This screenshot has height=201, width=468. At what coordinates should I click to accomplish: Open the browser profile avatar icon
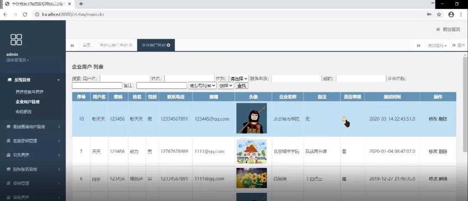pyautogui.click(x=451, y=14)
